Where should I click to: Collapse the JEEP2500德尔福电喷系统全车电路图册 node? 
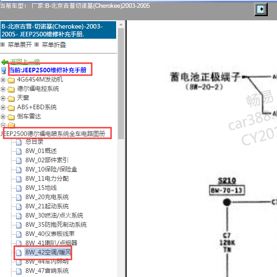pyautogui.click(x=3, y=125)
